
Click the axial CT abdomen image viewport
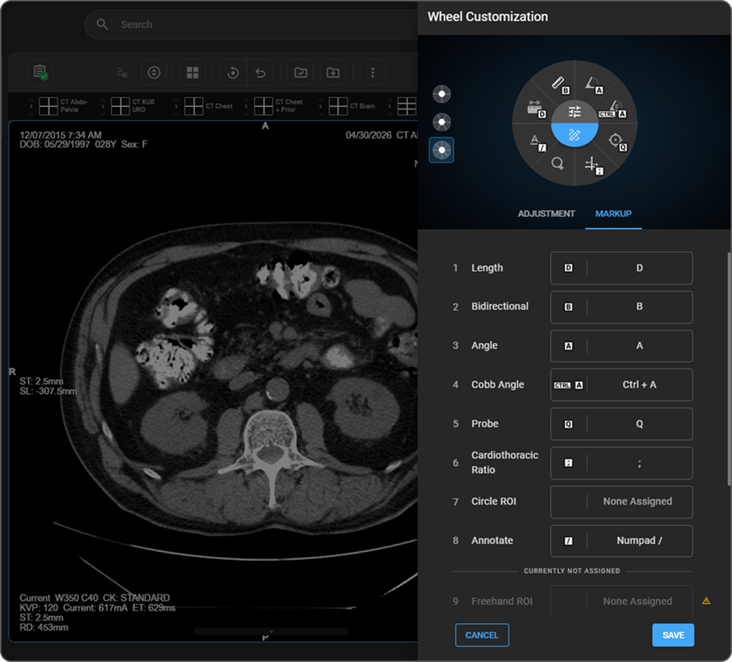[213, 381]
